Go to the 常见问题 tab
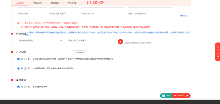Screen dimensions: 220x104 pyautogui.click(x=72, y=3)
